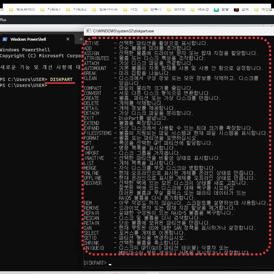
Task: Click the DETACH command row
Action: point(138,113)
